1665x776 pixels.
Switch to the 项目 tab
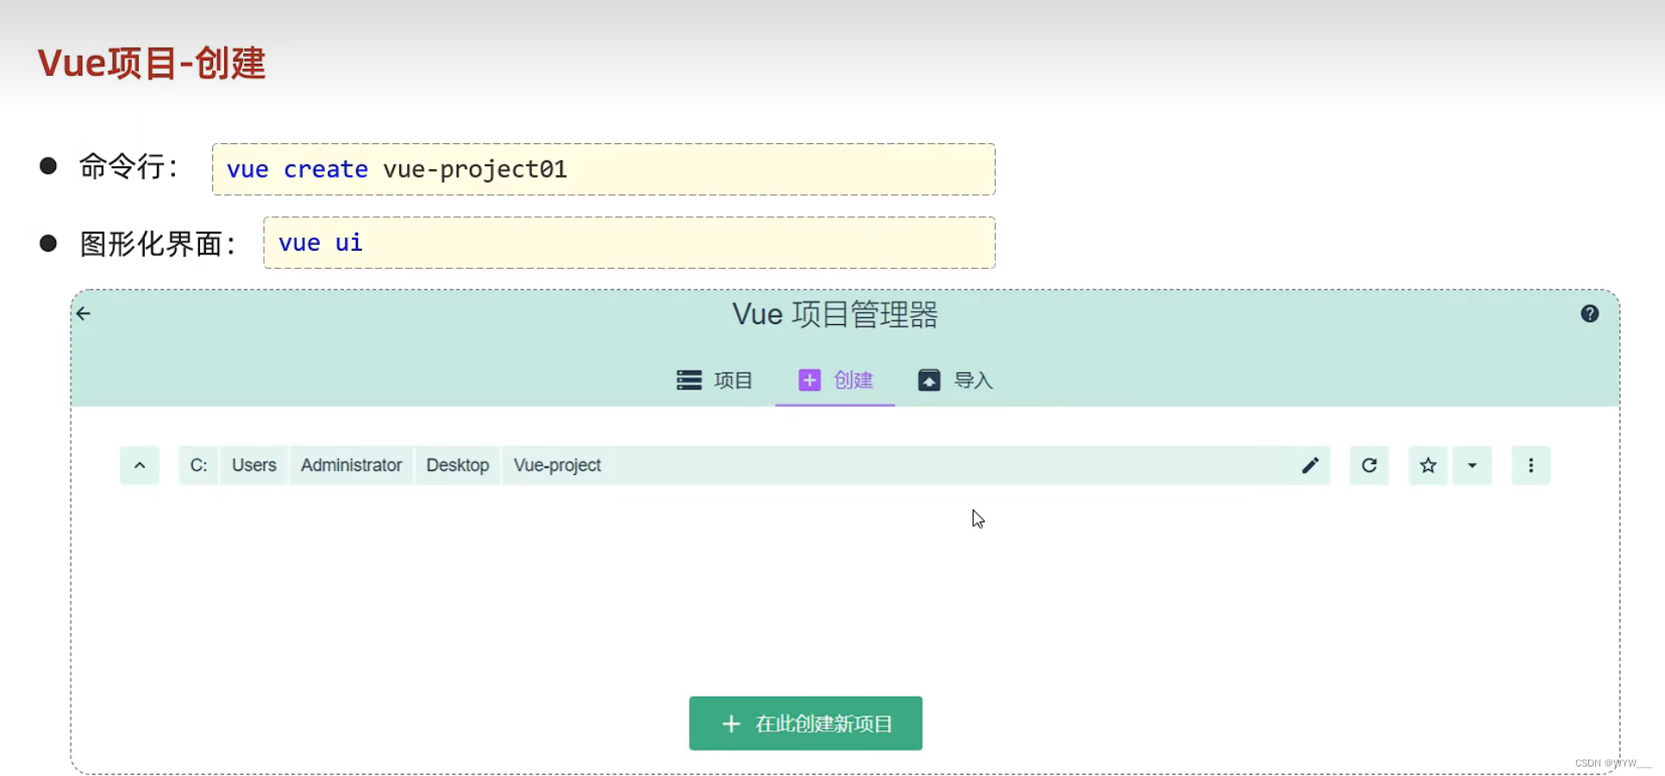click(x=731, y=379)
